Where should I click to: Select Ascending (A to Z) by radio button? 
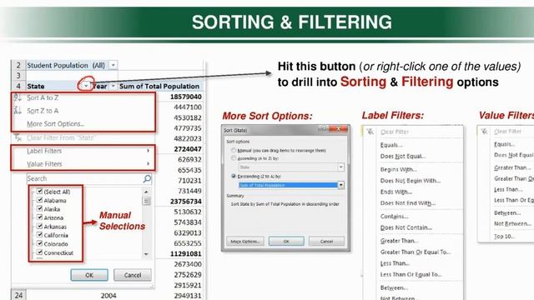[x=234, y=158]
